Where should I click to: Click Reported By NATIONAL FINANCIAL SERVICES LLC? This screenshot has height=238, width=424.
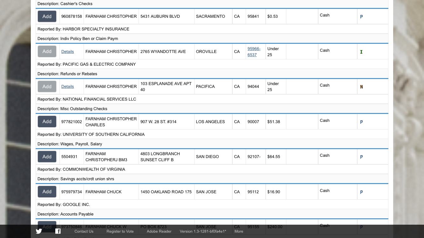[87, 99]
